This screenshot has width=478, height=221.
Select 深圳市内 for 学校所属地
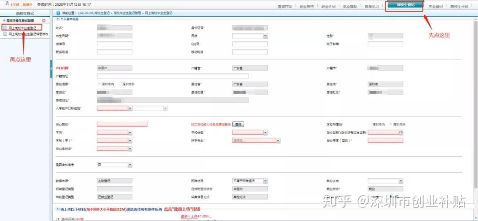click(370, 125)
